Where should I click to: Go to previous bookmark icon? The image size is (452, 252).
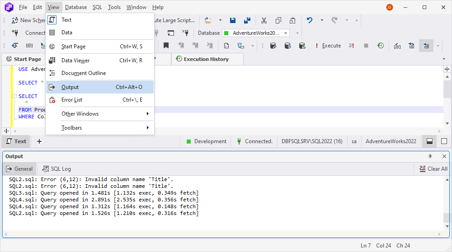181,46
